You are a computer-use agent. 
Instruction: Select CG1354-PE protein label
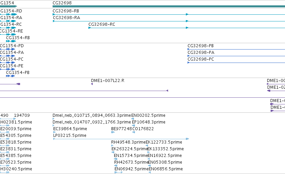(12, 66)
